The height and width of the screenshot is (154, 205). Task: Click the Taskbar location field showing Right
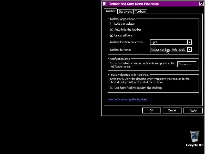[171, 42]
